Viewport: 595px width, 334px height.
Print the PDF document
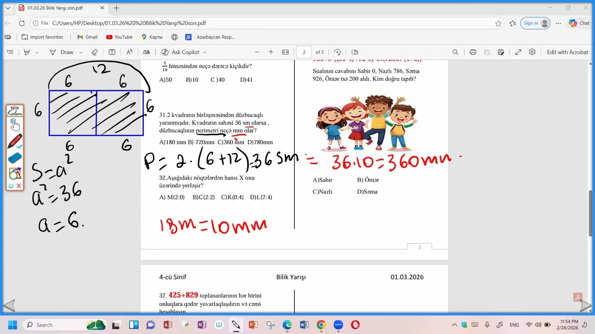[x=473, y=52]
